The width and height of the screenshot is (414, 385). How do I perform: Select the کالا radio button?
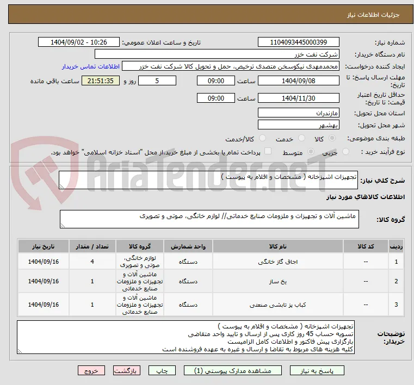pyautogui.click(x=332, y=138)
